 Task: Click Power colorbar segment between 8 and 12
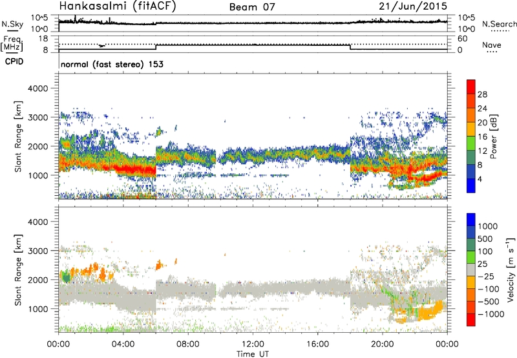point(470,157)
